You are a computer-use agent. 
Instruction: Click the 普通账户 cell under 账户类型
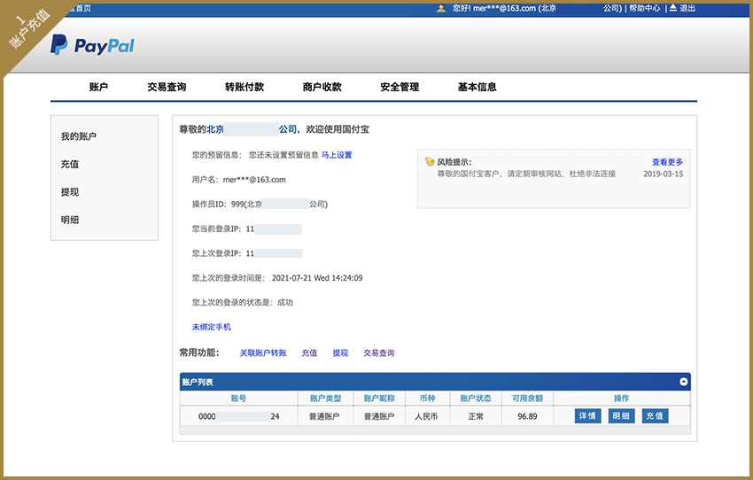pyautogui.click(x=324, y=416)
